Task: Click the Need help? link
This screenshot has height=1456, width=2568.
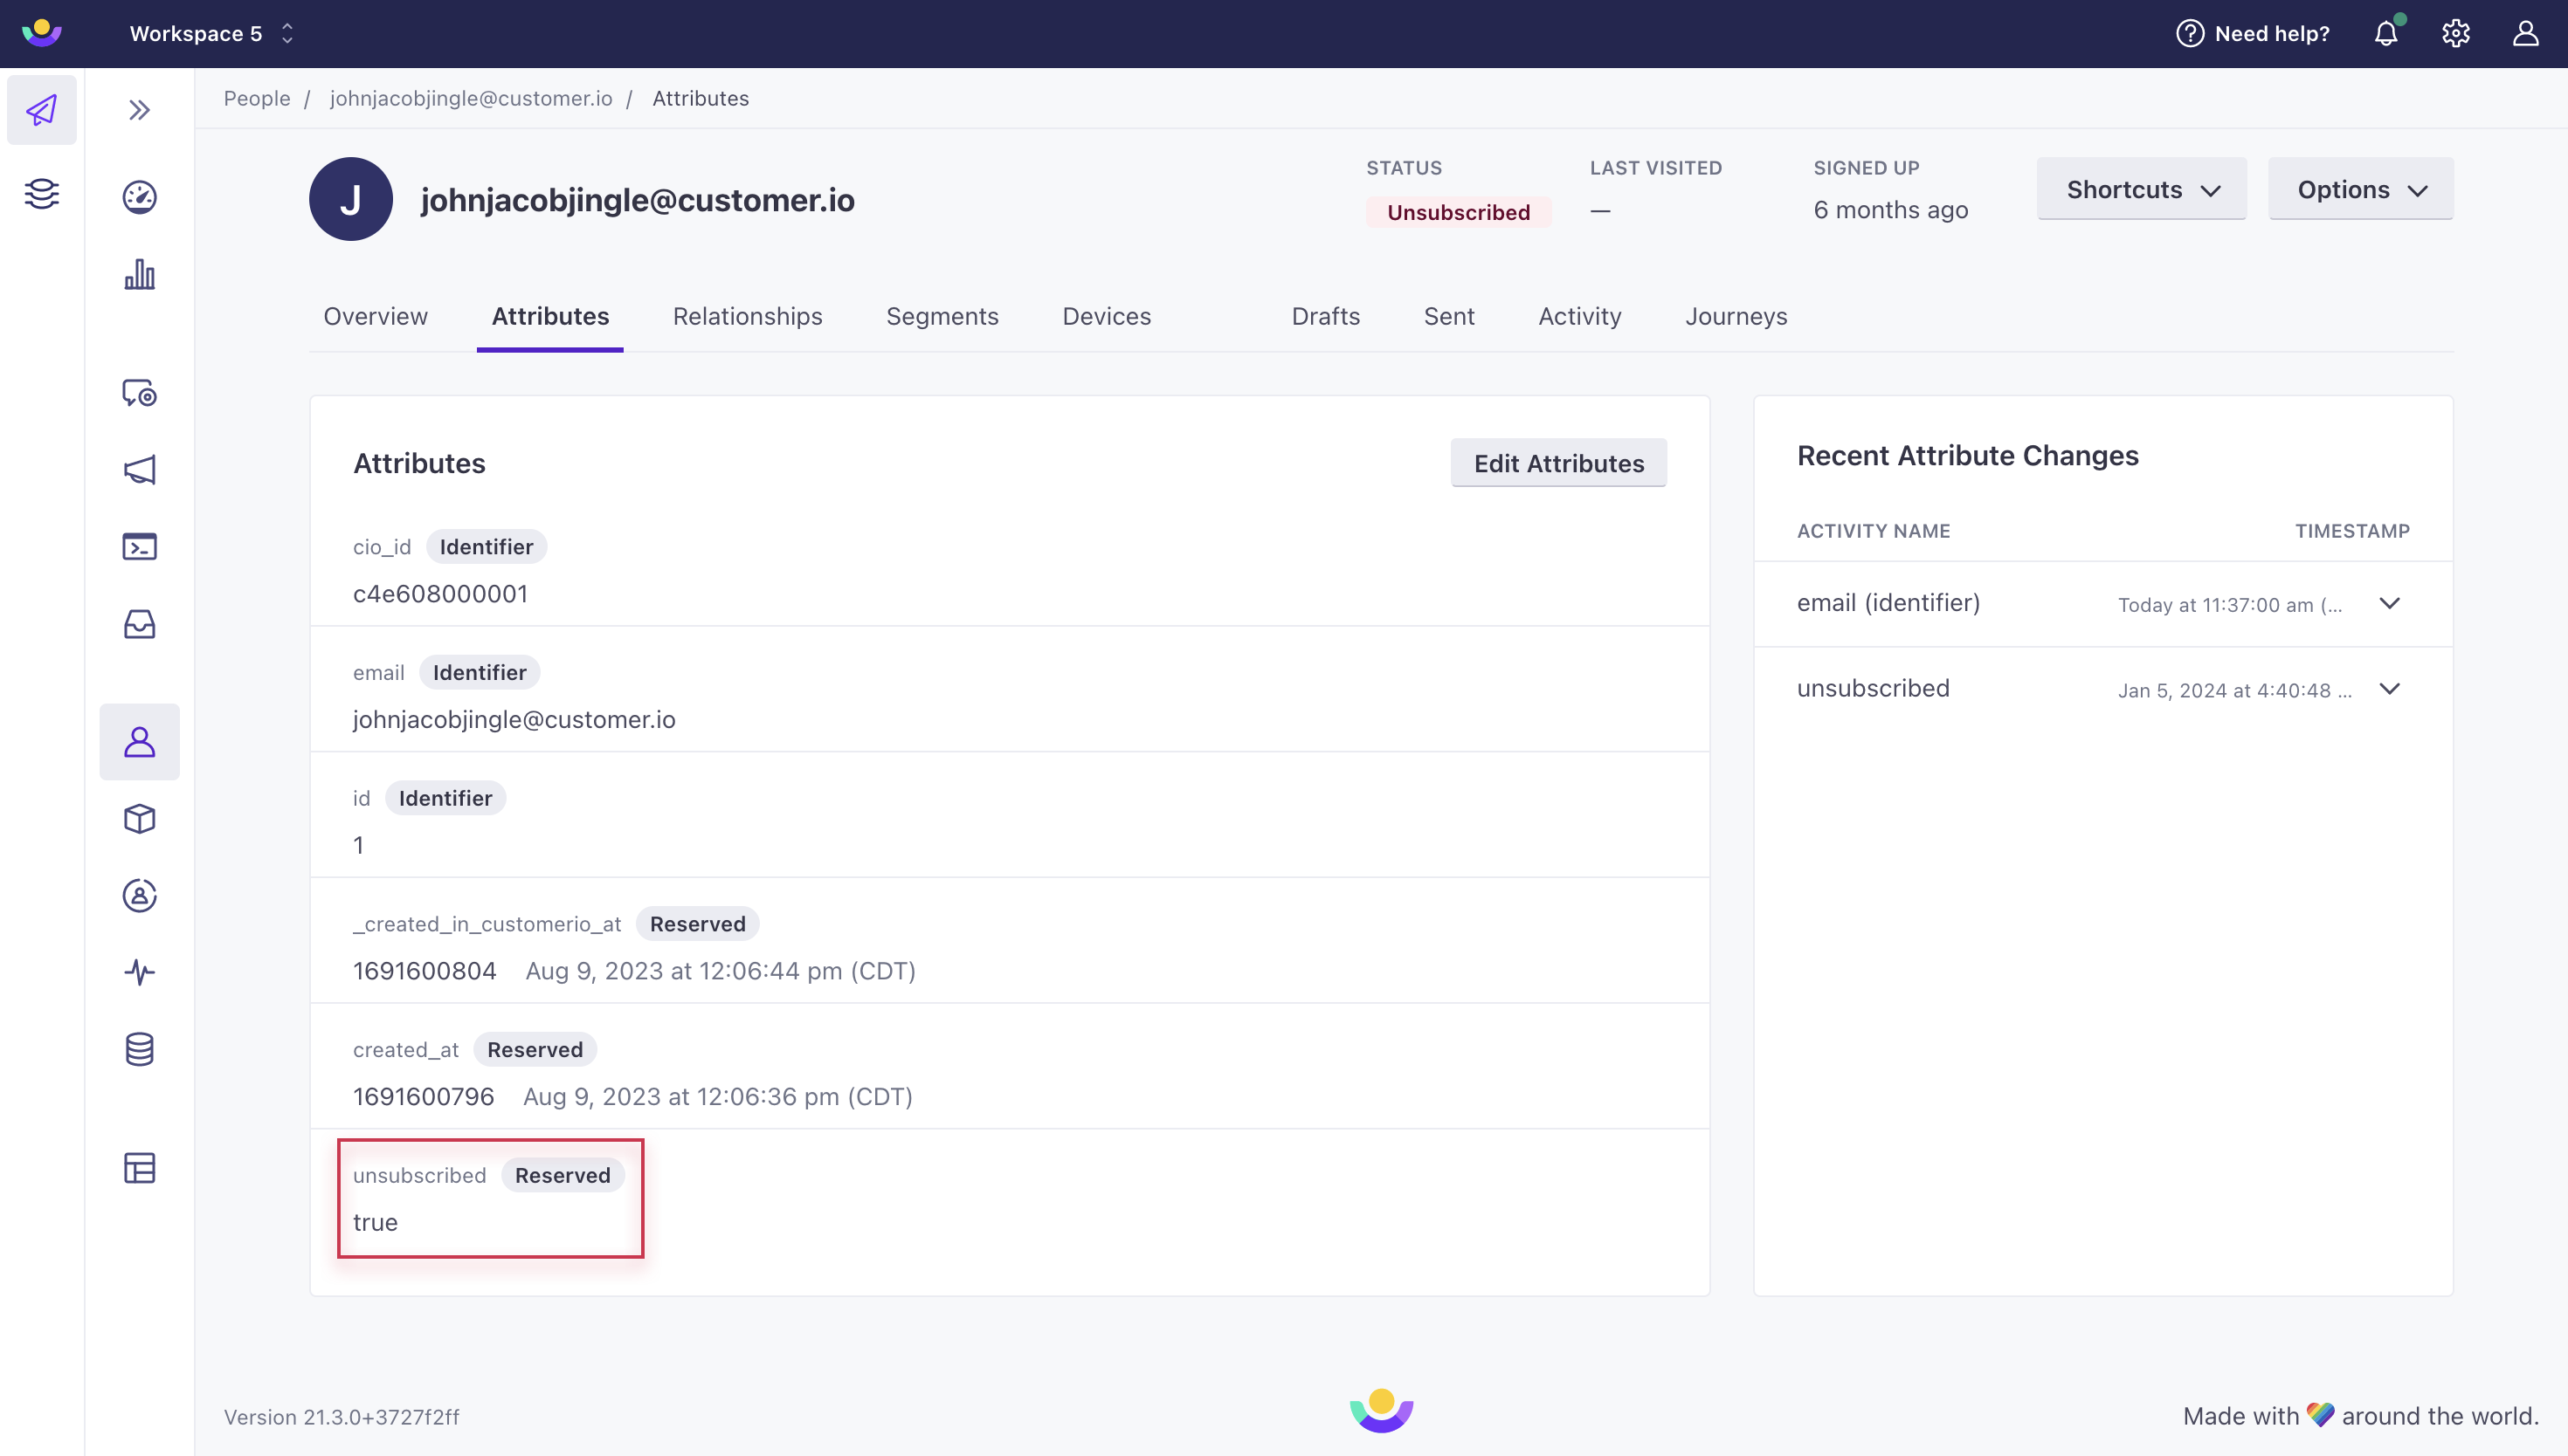Action: 2253,33
